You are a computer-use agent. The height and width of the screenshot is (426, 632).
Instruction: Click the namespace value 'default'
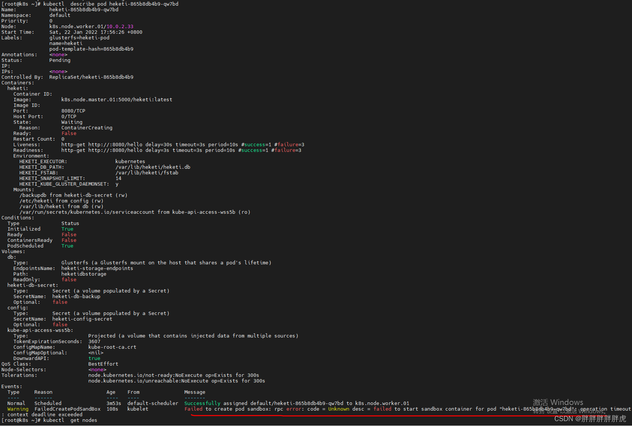coord(60,15)
